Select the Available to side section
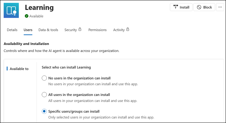 (x=19, y=69)
